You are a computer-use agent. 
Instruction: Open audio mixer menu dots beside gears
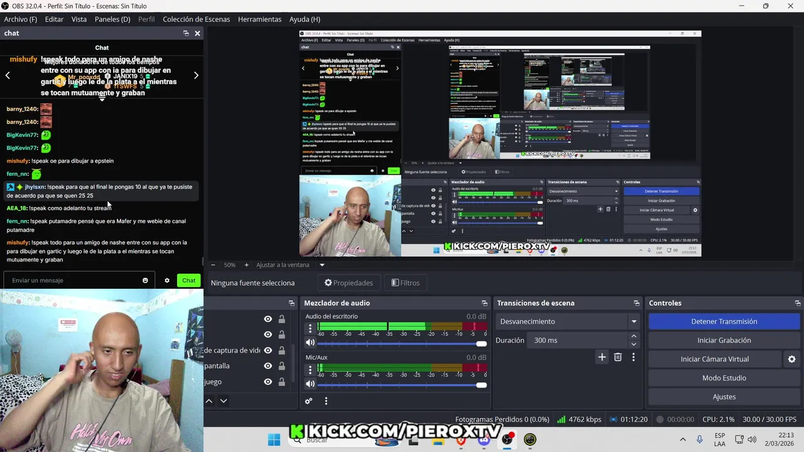click(x=326, y=401)
